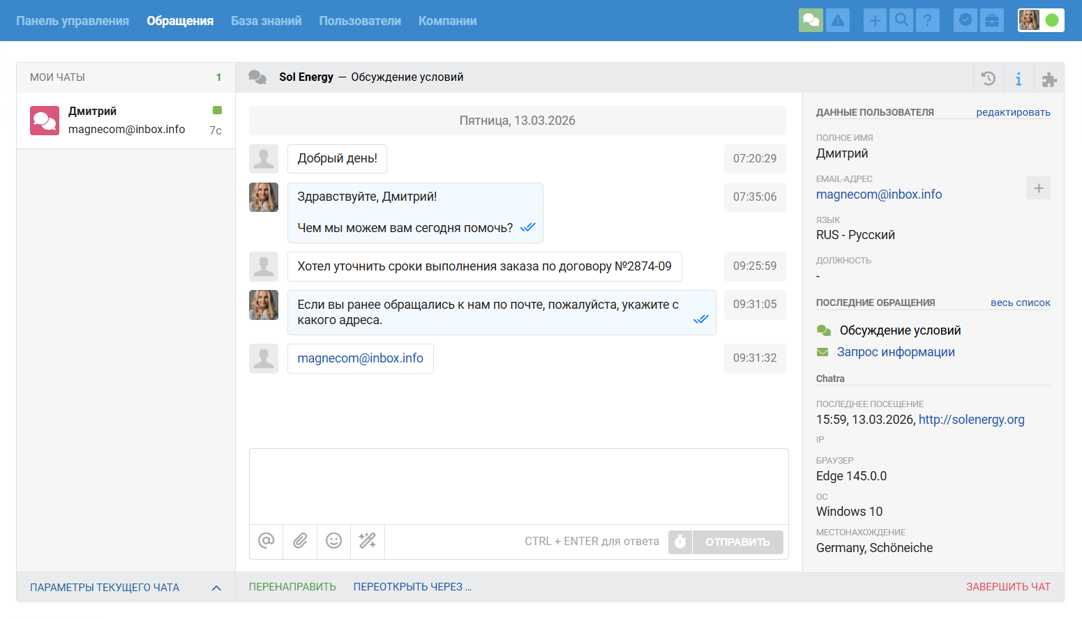
Task: Open the Пользователи section
Action: click(360, 21)
